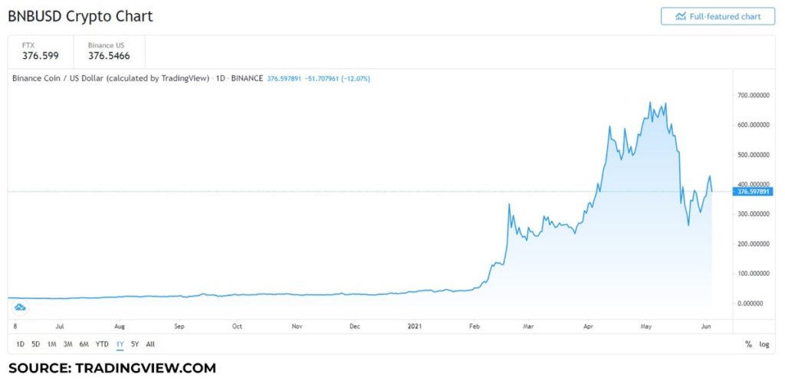Select the Binance US price tab
This screenshot has height=384, width=785.
tap(109, 51)
